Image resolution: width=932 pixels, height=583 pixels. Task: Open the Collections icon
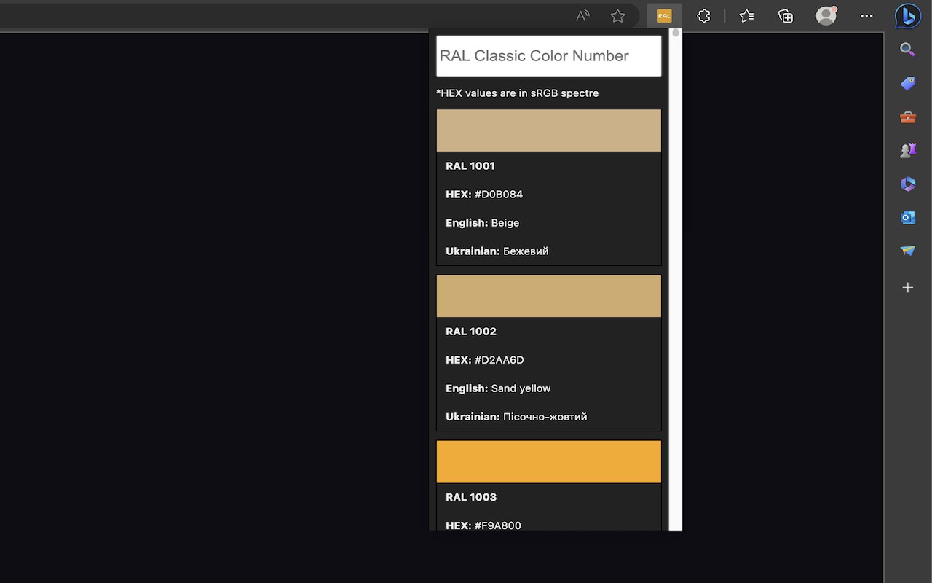786,16
